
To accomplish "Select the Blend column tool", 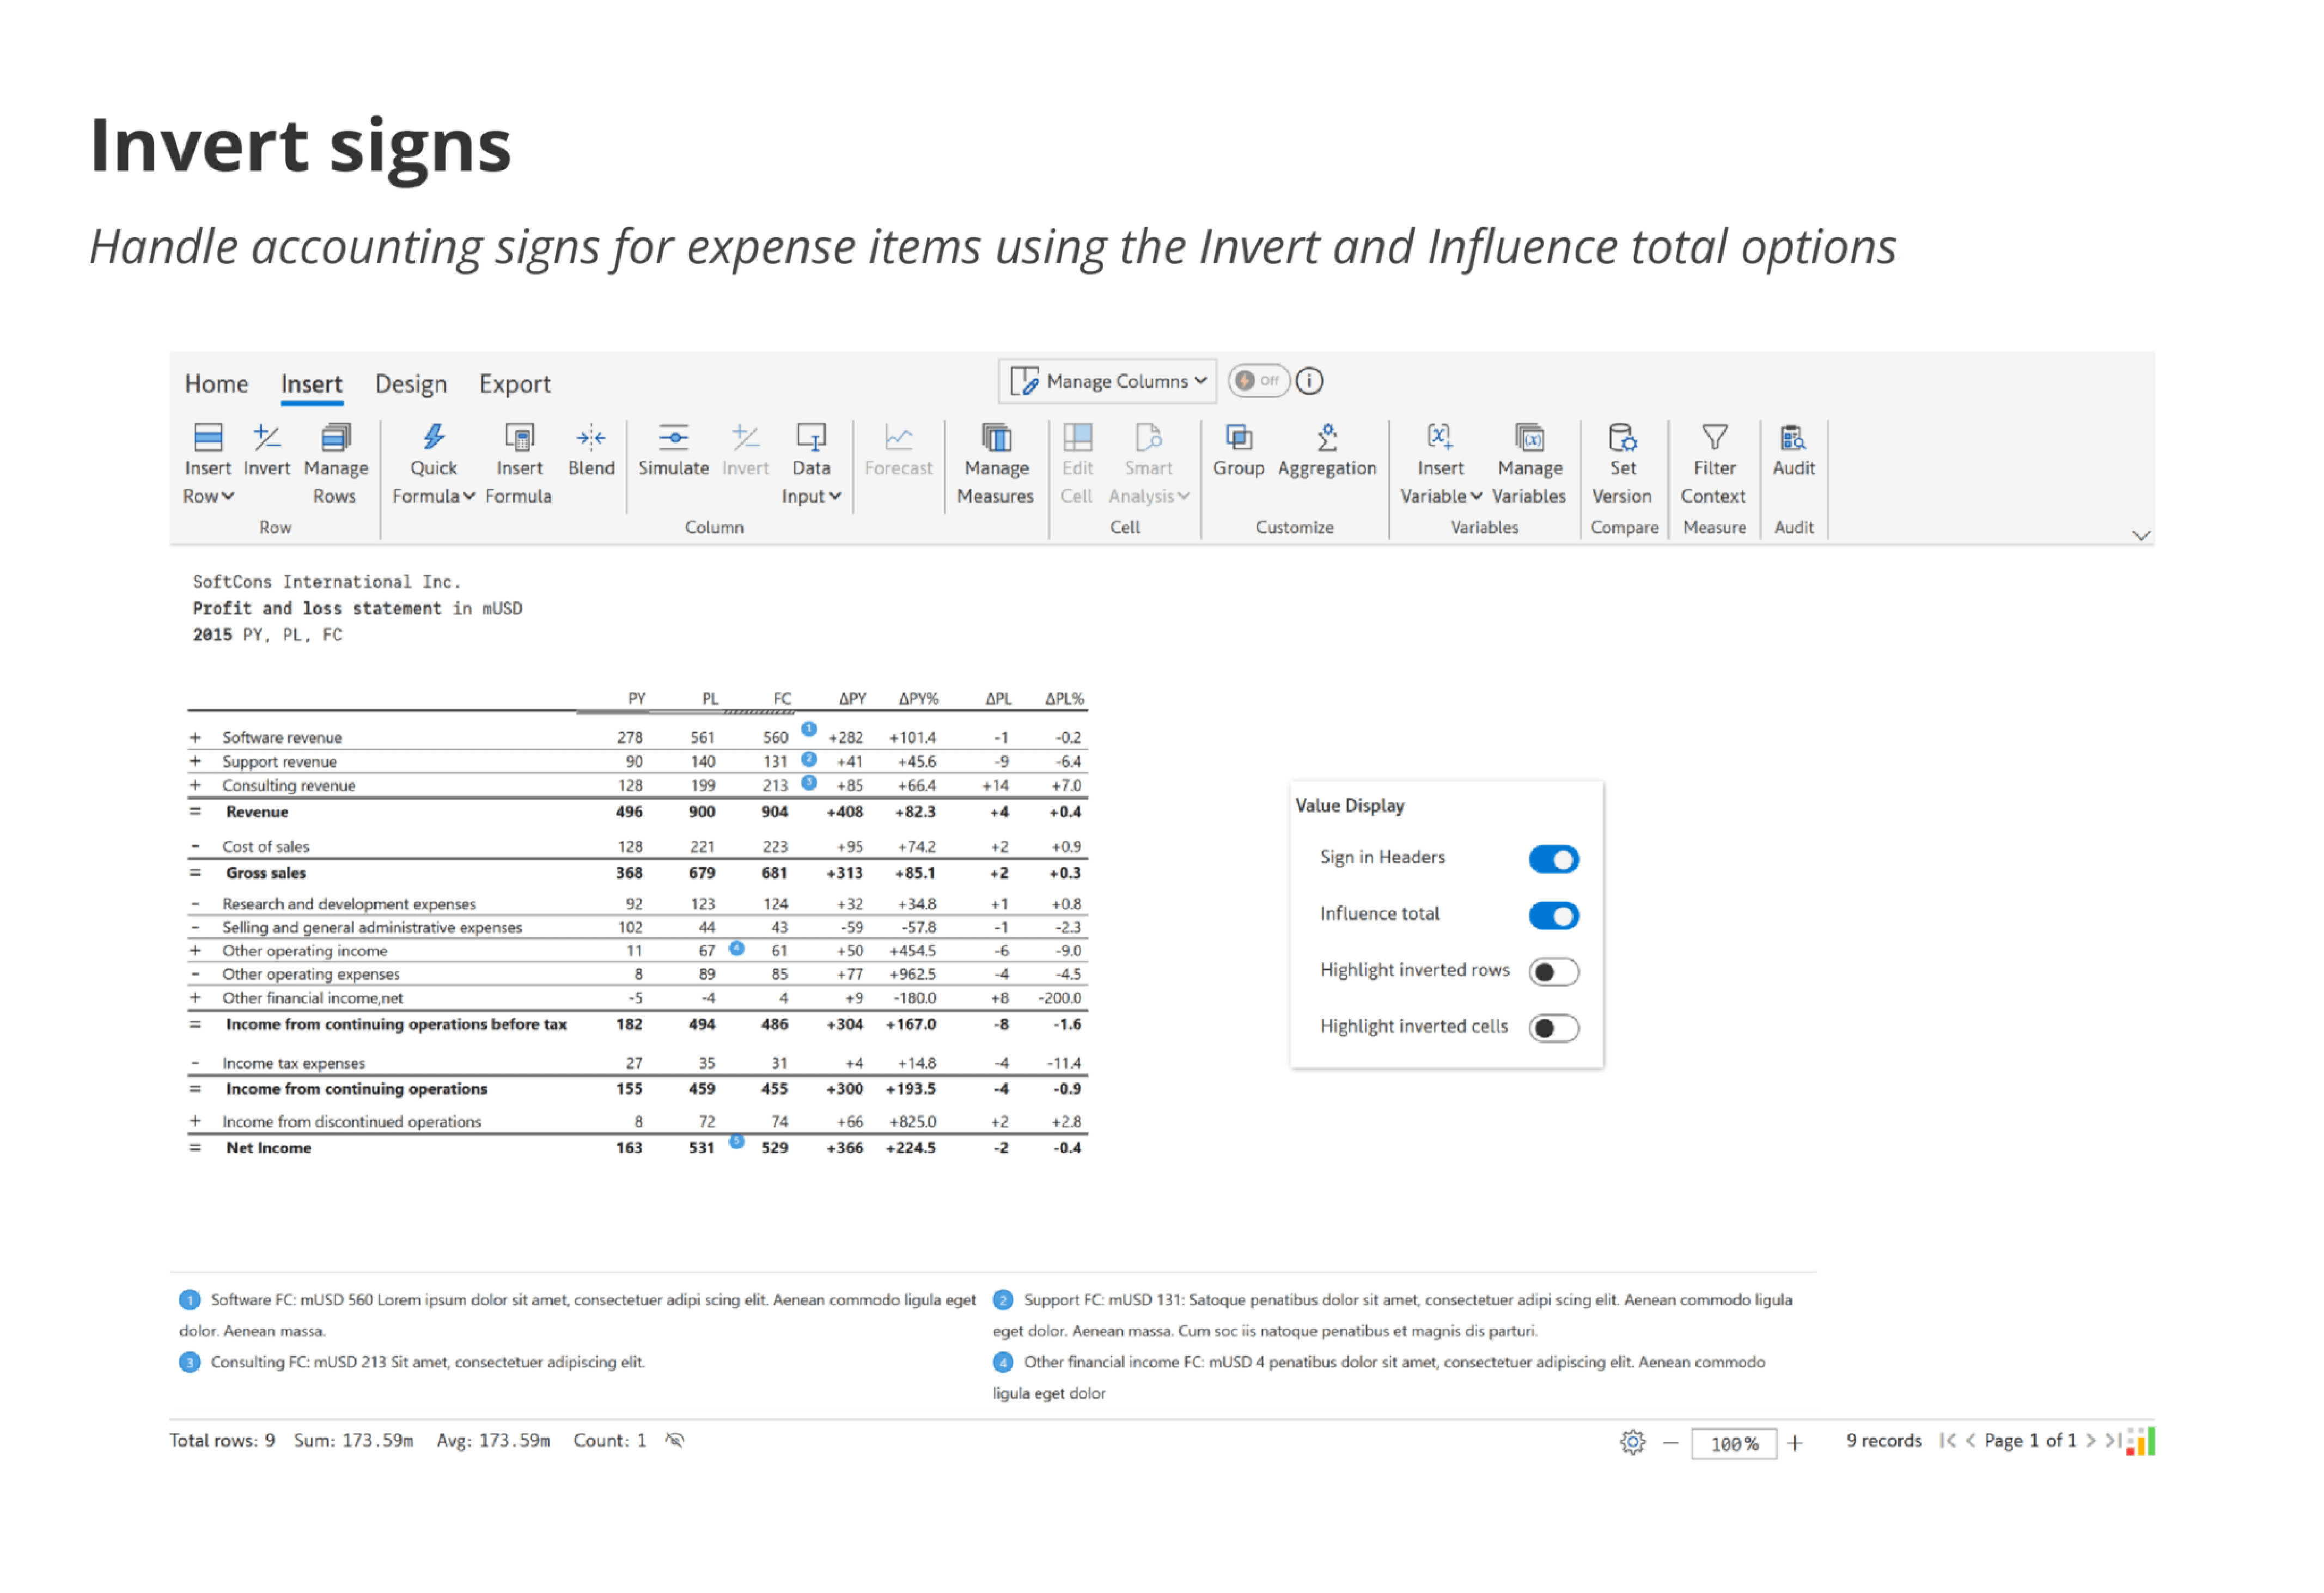I will (591, 450).
